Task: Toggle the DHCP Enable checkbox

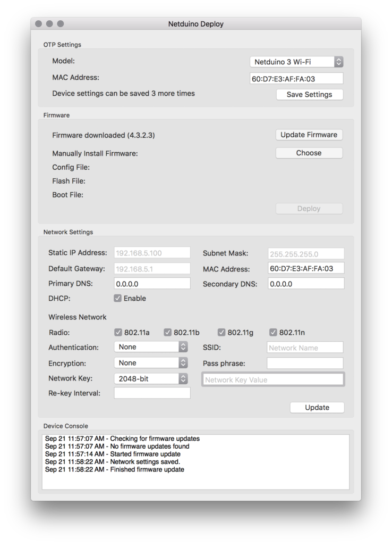Action: (117, 298)
